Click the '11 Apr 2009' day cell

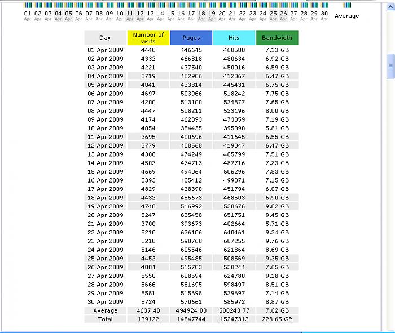106,137
